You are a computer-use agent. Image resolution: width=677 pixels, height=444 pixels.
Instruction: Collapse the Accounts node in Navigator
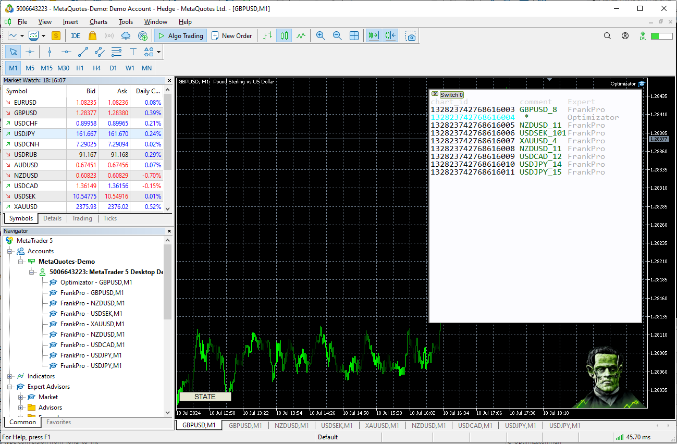pyautogui.click(x=9, y=251)
